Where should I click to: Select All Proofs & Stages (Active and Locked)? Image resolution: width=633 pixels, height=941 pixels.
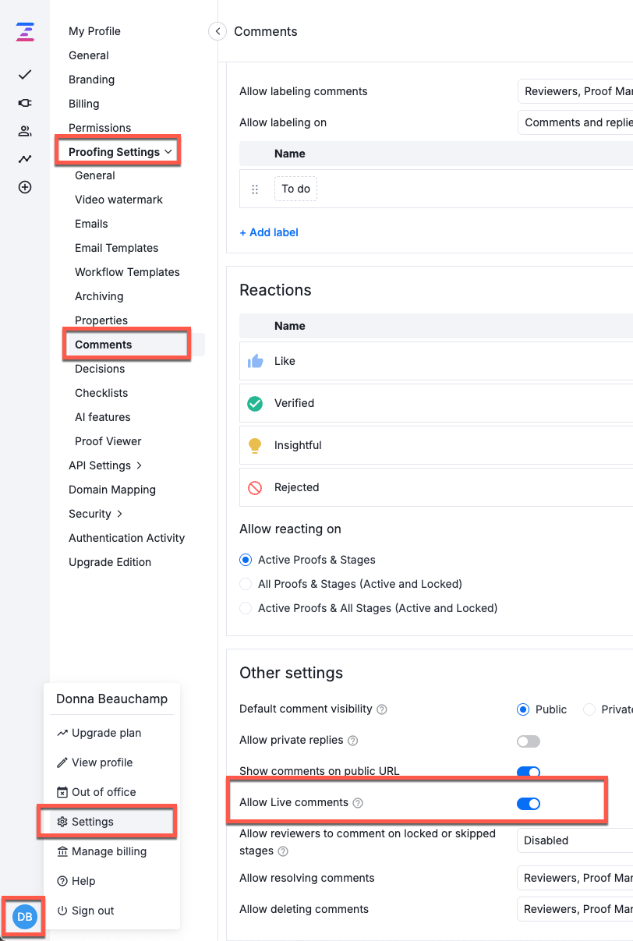coord(246,584)
